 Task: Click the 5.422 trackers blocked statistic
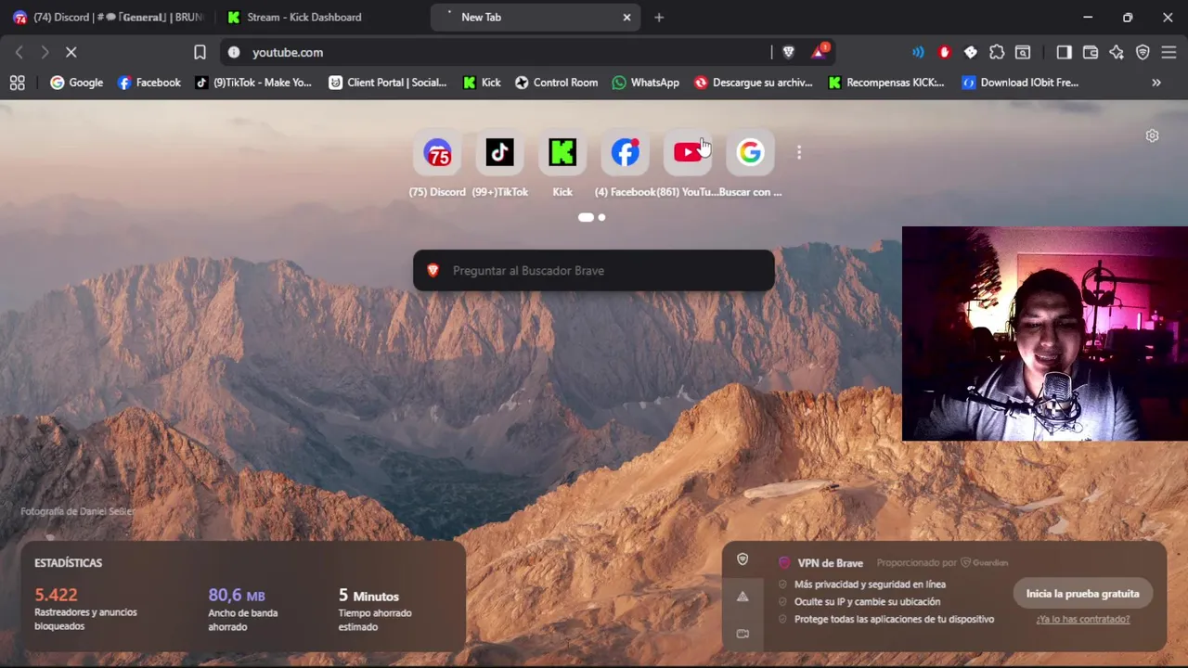point(85,609)
